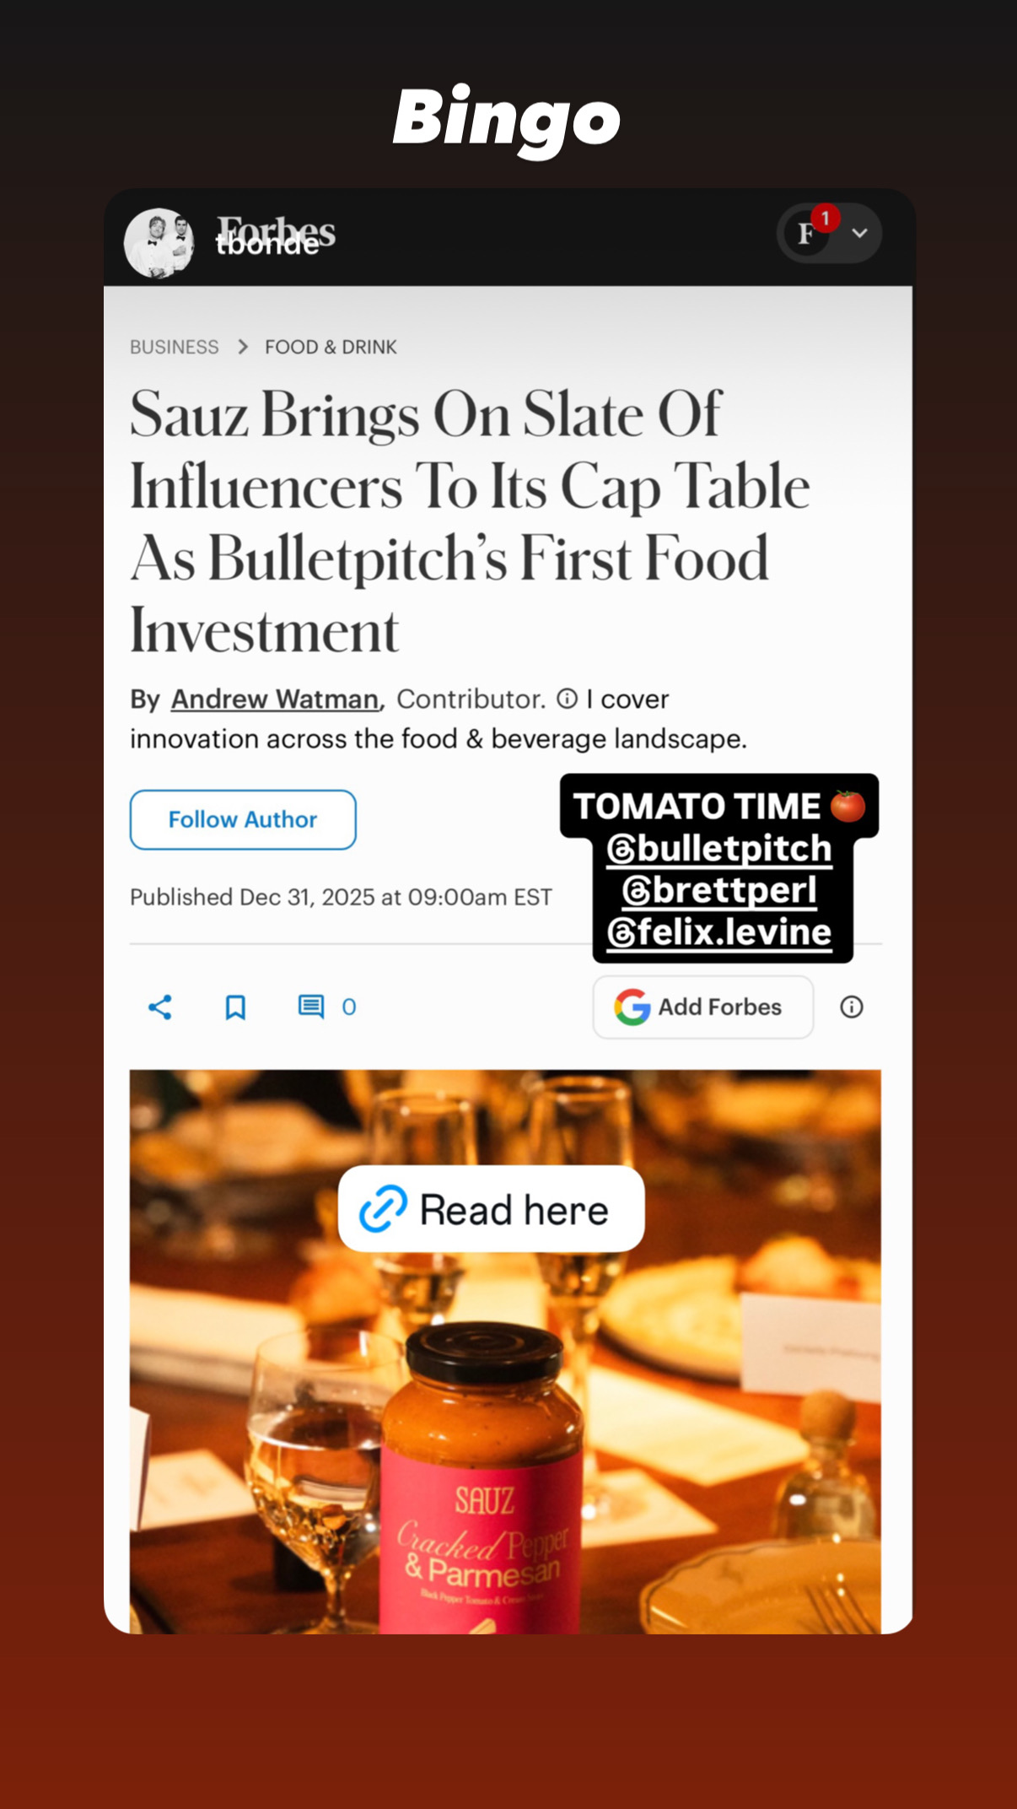Click Add Forbes Google button

[x=702, y=1007]
